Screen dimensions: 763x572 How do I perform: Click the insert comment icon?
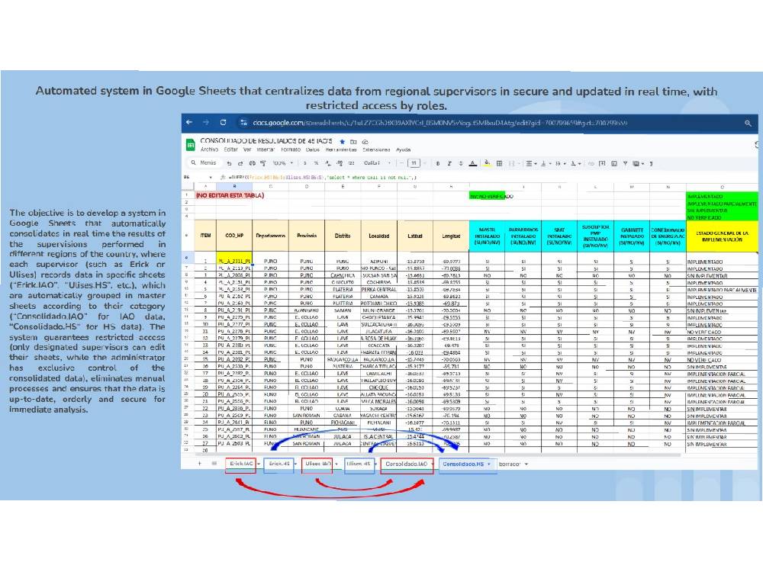pos(602,163)
